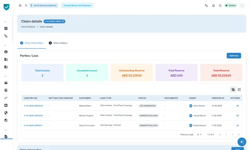
Task: Click the AI sparkle floating button
Action: tap(242, 142)
